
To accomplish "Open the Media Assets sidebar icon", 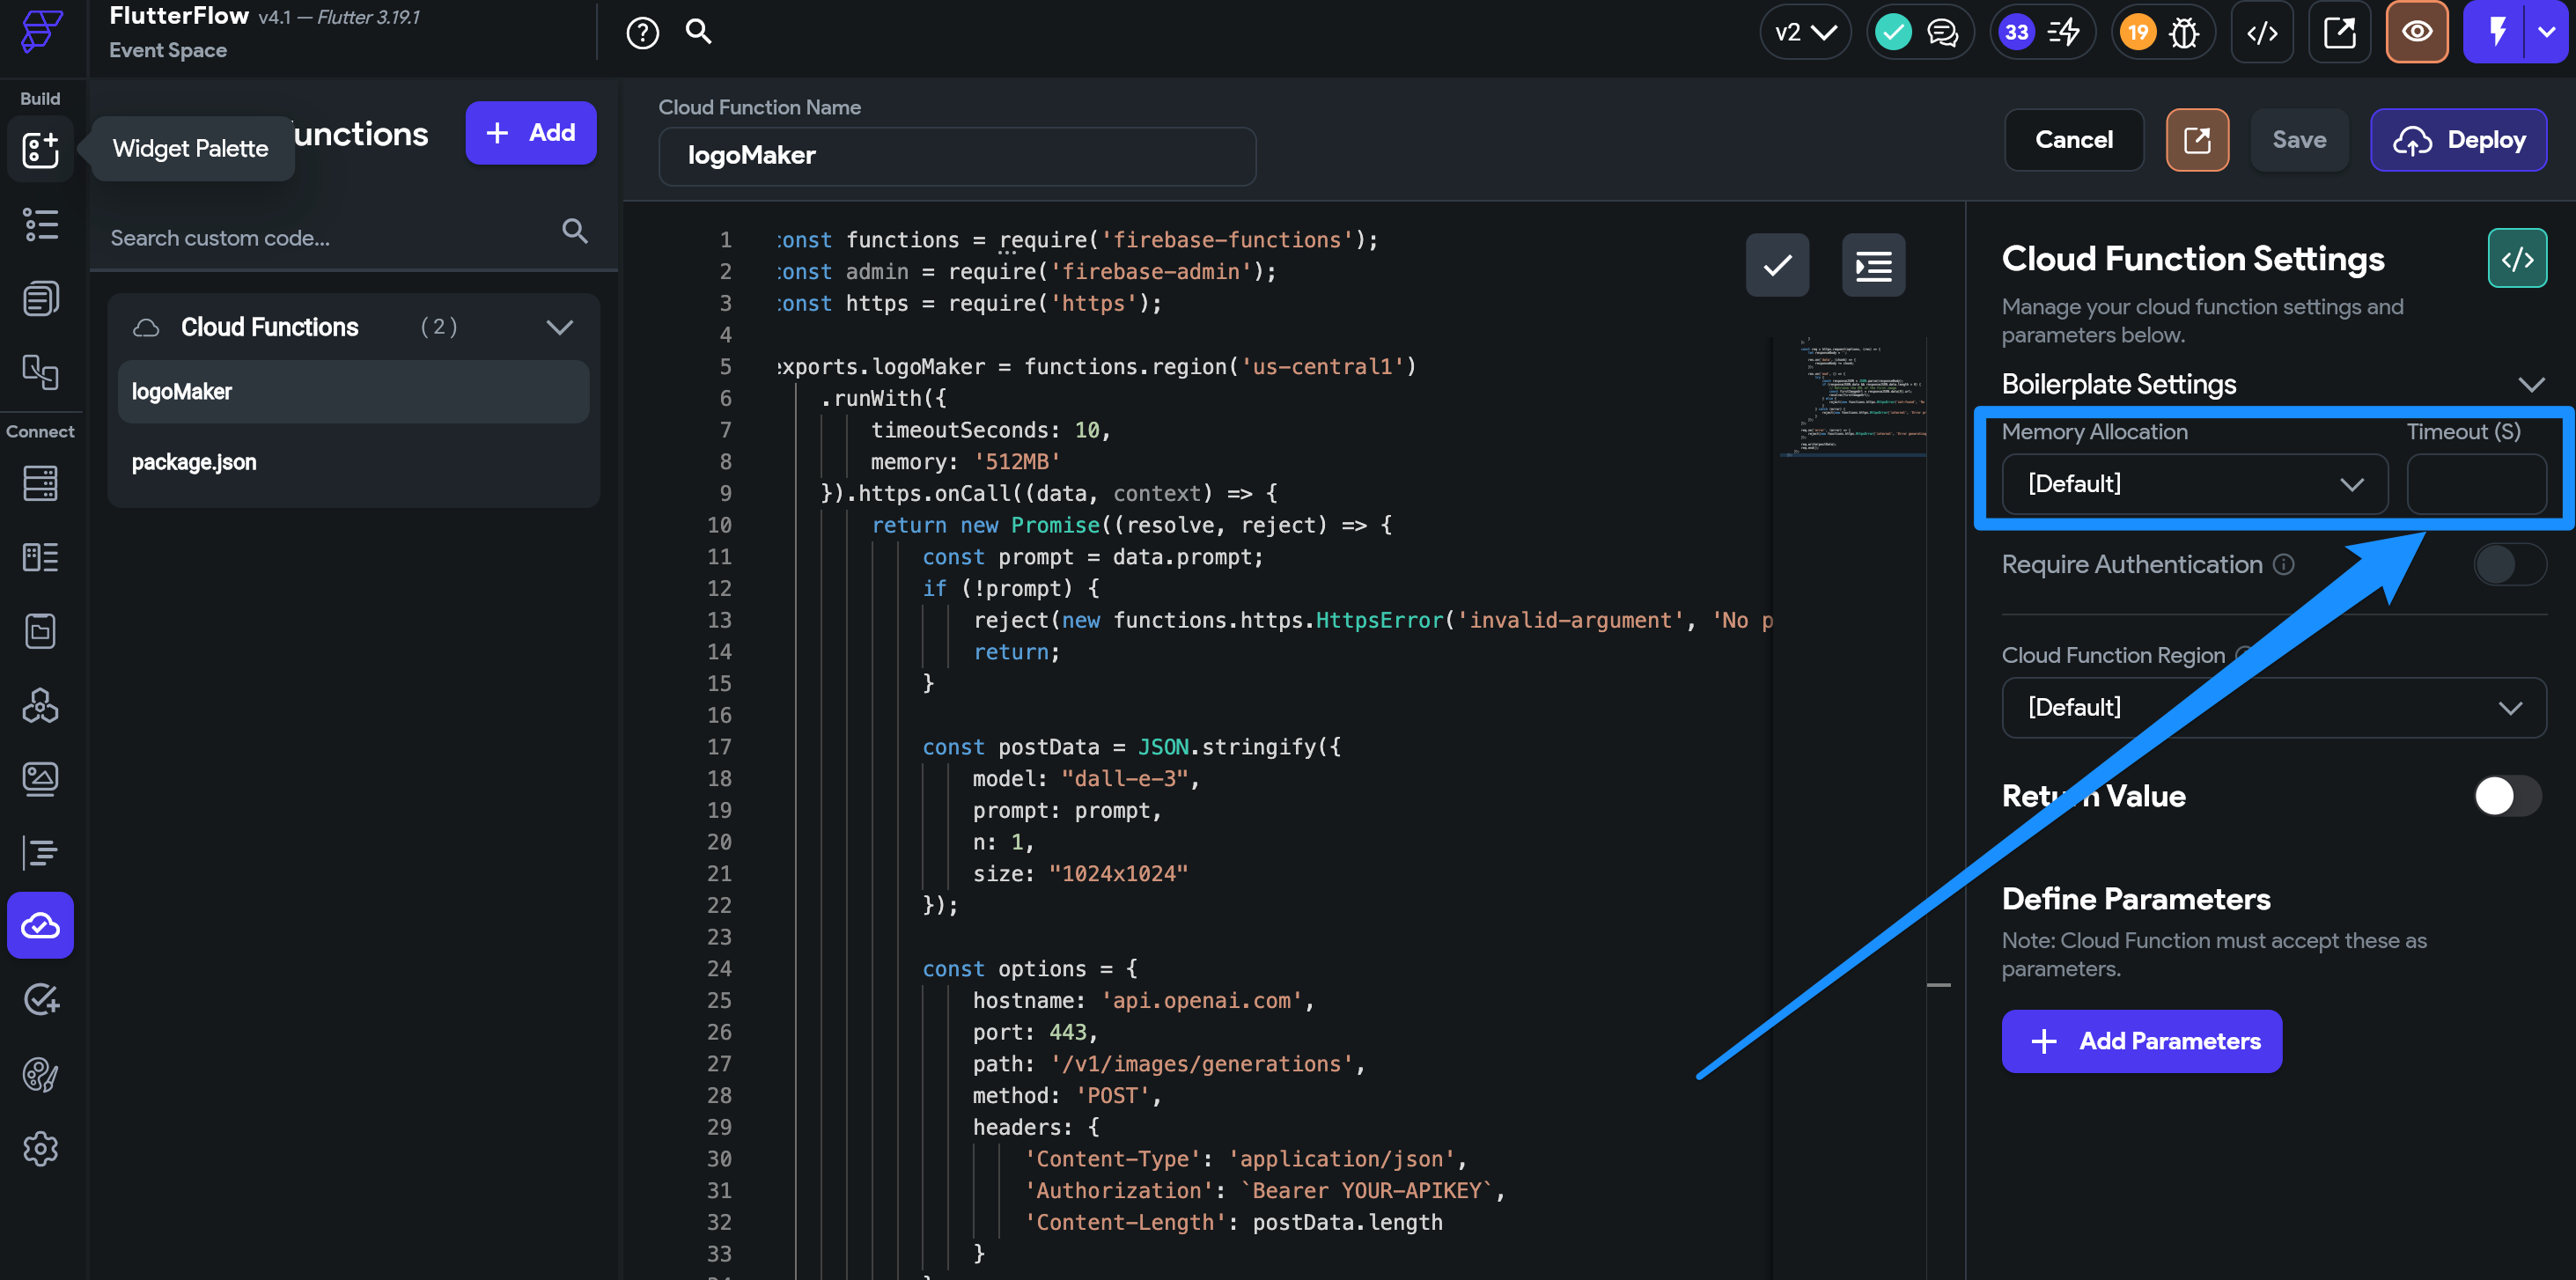I will [41, 779].
